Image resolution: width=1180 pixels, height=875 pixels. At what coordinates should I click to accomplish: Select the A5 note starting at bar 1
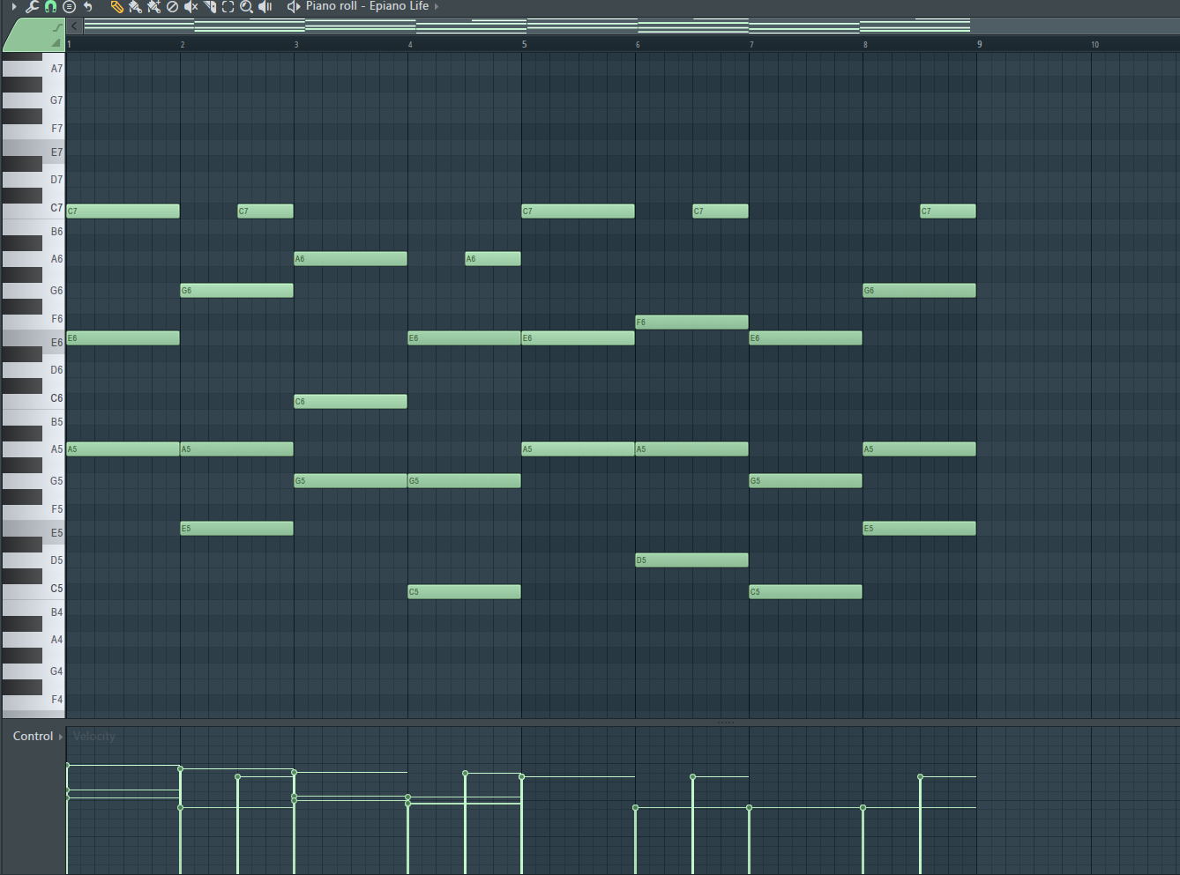point(123,449)
